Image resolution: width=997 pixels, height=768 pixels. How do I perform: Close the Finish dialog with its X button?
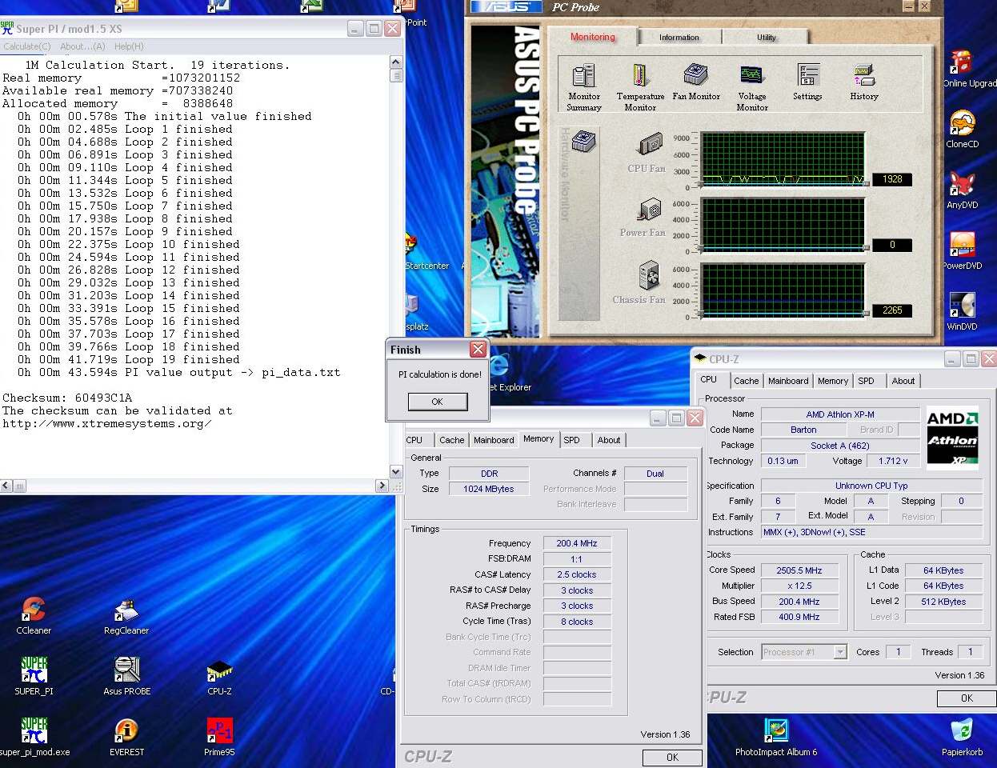point(478,350)
